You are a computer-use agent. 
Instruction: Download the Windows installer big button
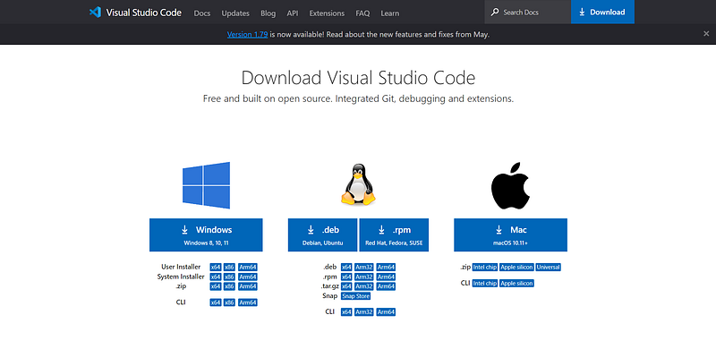206,234
